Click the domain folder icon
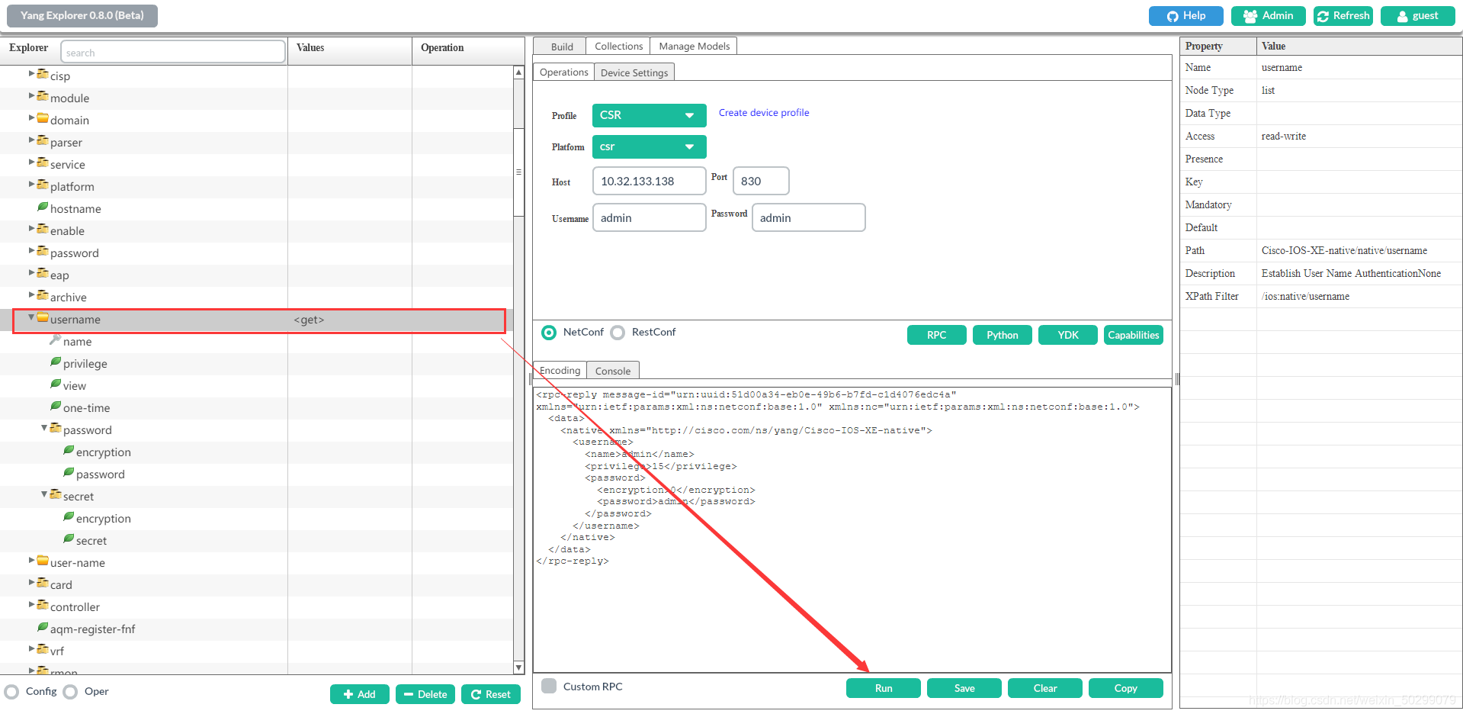 (x=43, y=118)
